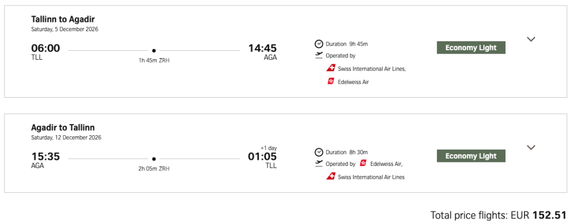Click the Swiss International Air Lines logo, return flight
The height and width of the screenshot is (224, 572).
point(331,177)
